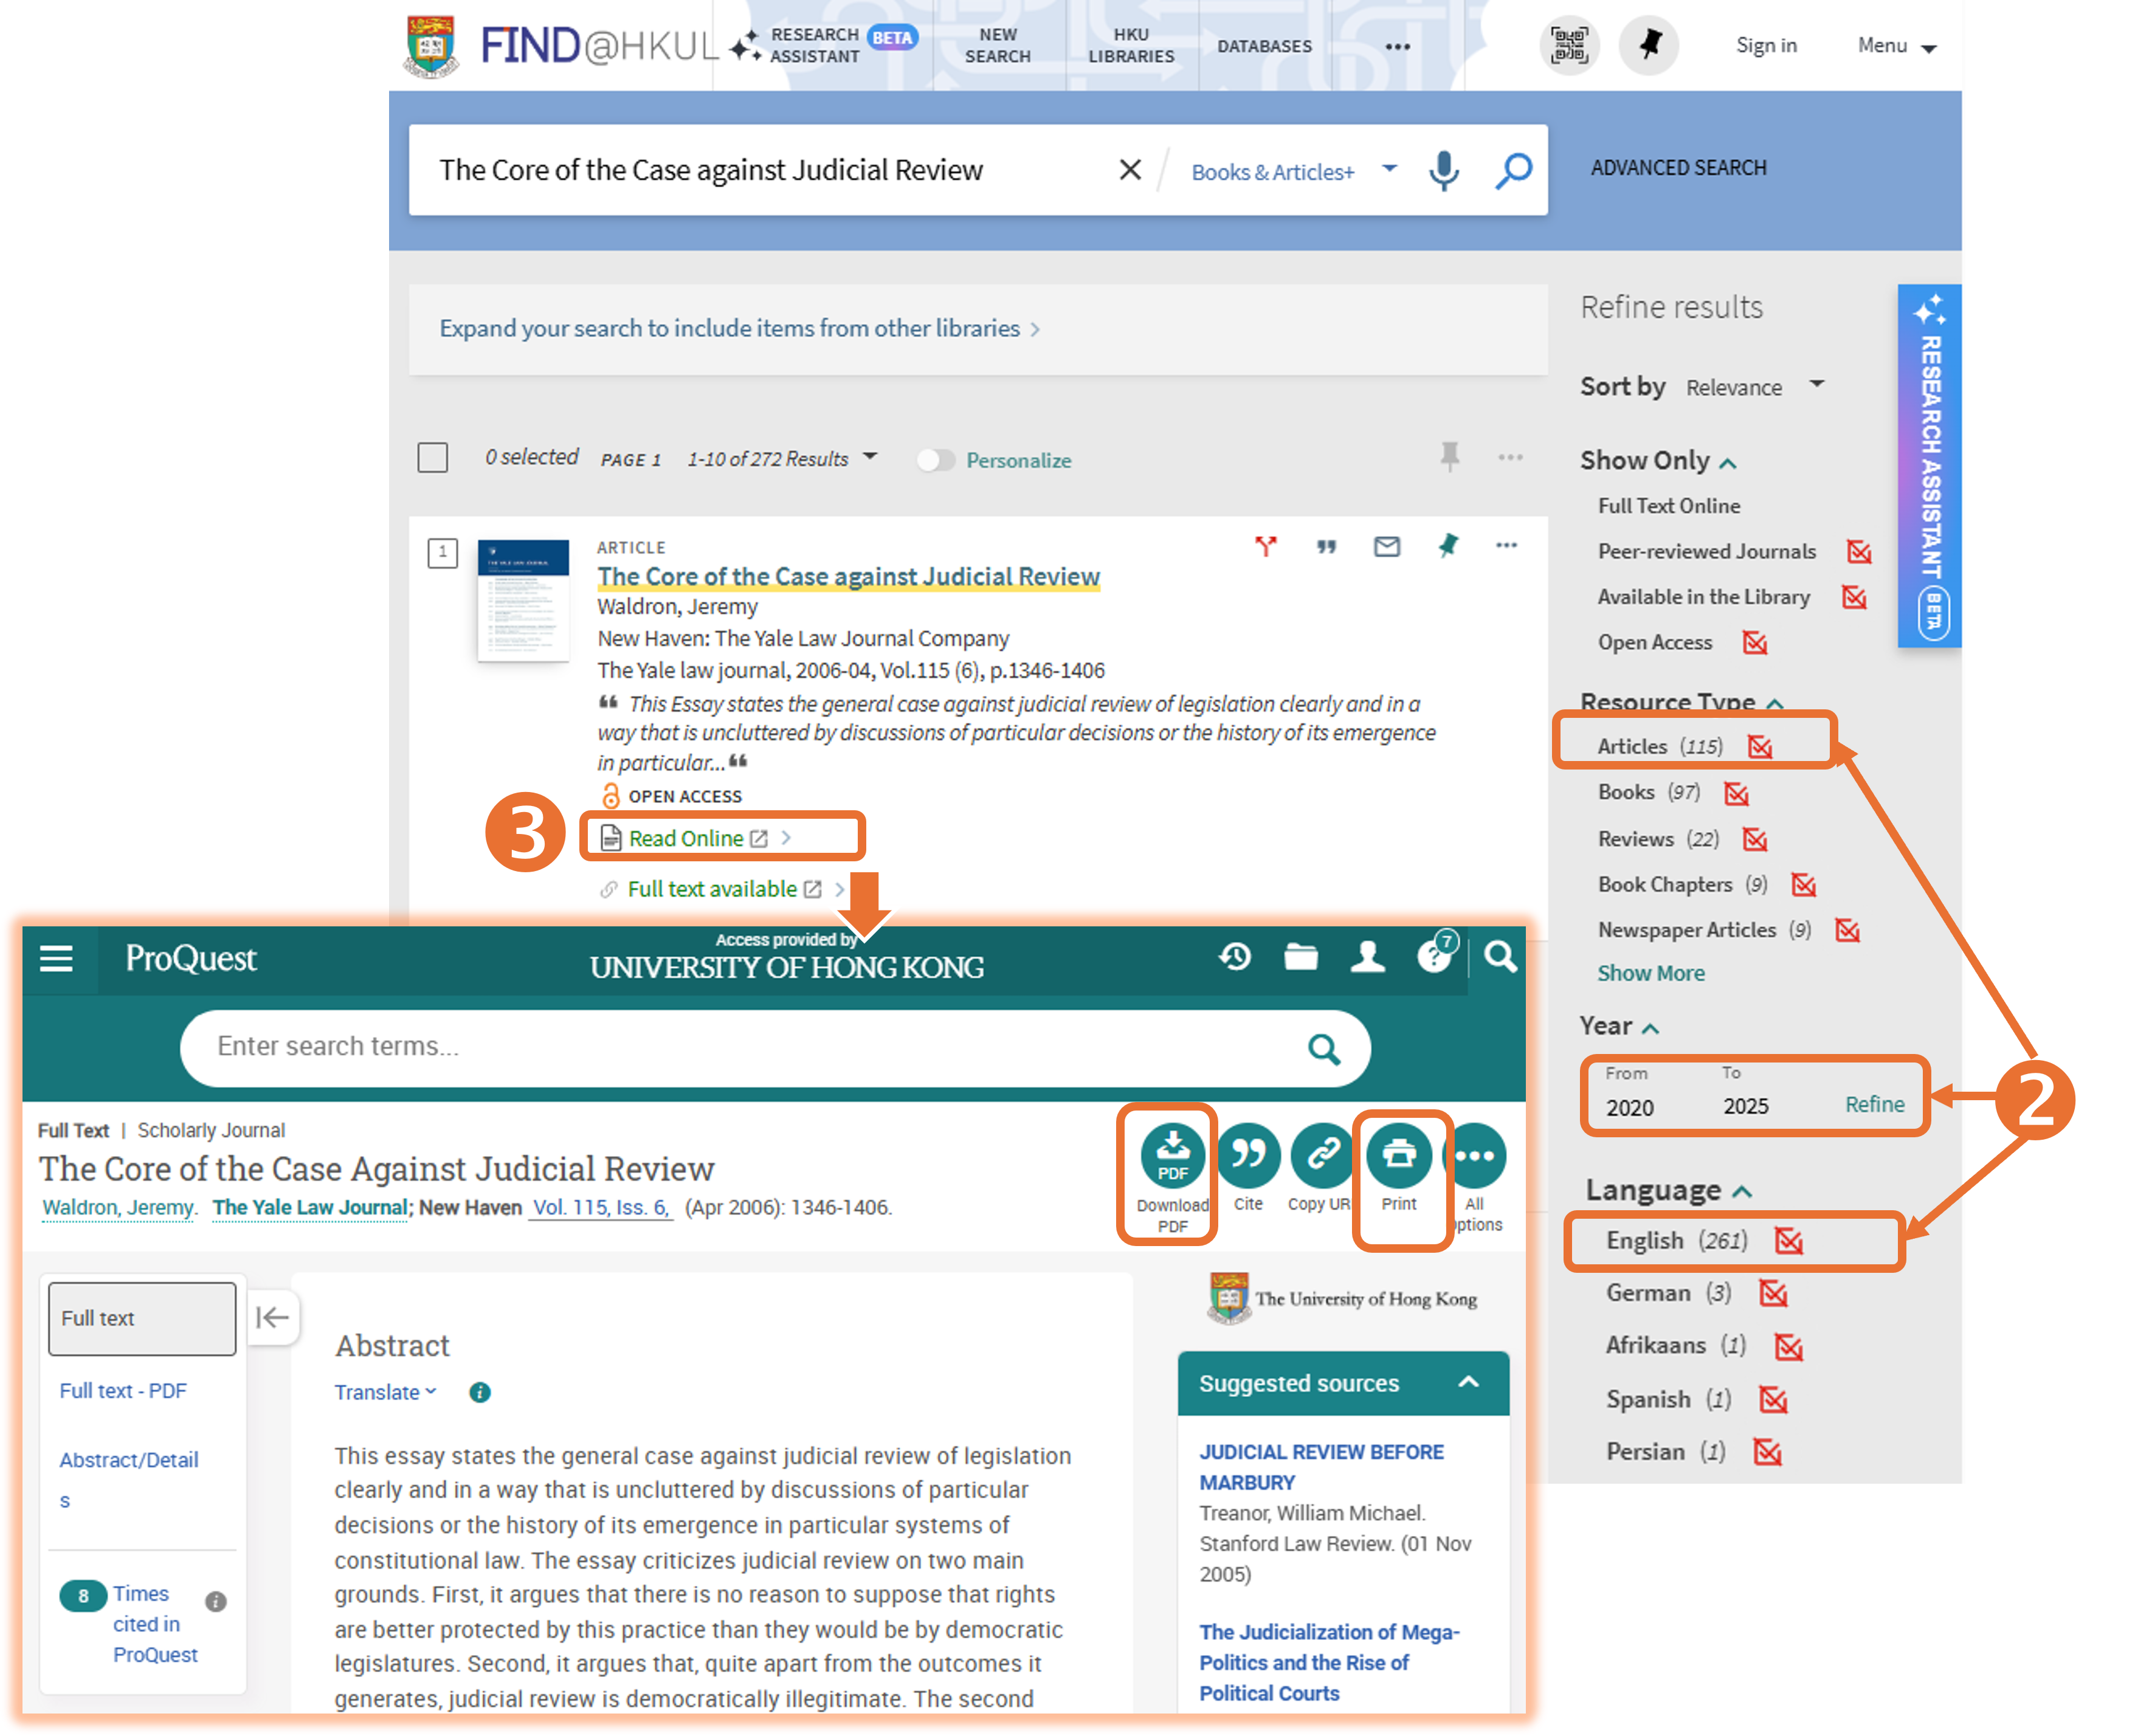Screen dimensions: 2152x1736
Task: Email the first result using envelope icon
Action: tap(1386, 546)
